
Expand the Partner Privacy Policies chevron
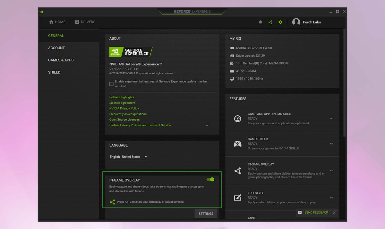[x=207, y=125]
